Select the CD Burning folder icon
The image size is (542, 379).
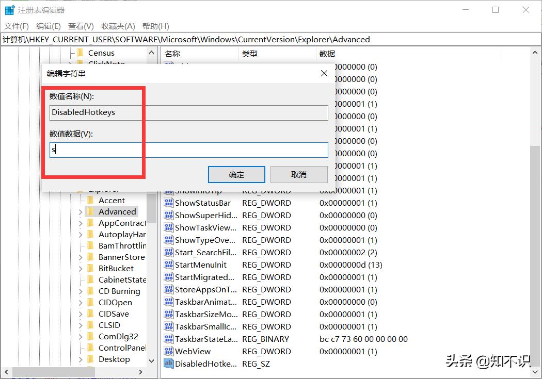pos(90,291)
